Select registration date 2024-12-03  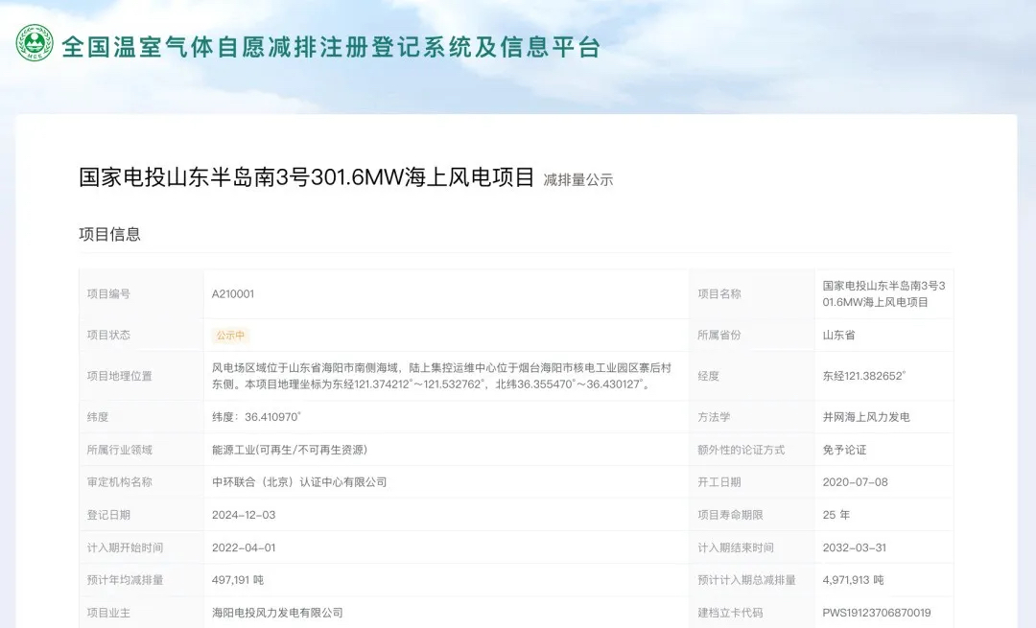pos(244,515)
